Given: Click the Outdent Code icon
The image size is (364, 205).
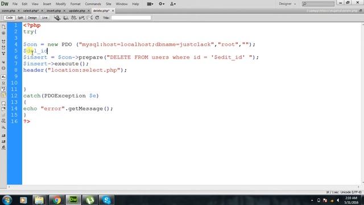Looking at the screenshot, I should [3, 142].
